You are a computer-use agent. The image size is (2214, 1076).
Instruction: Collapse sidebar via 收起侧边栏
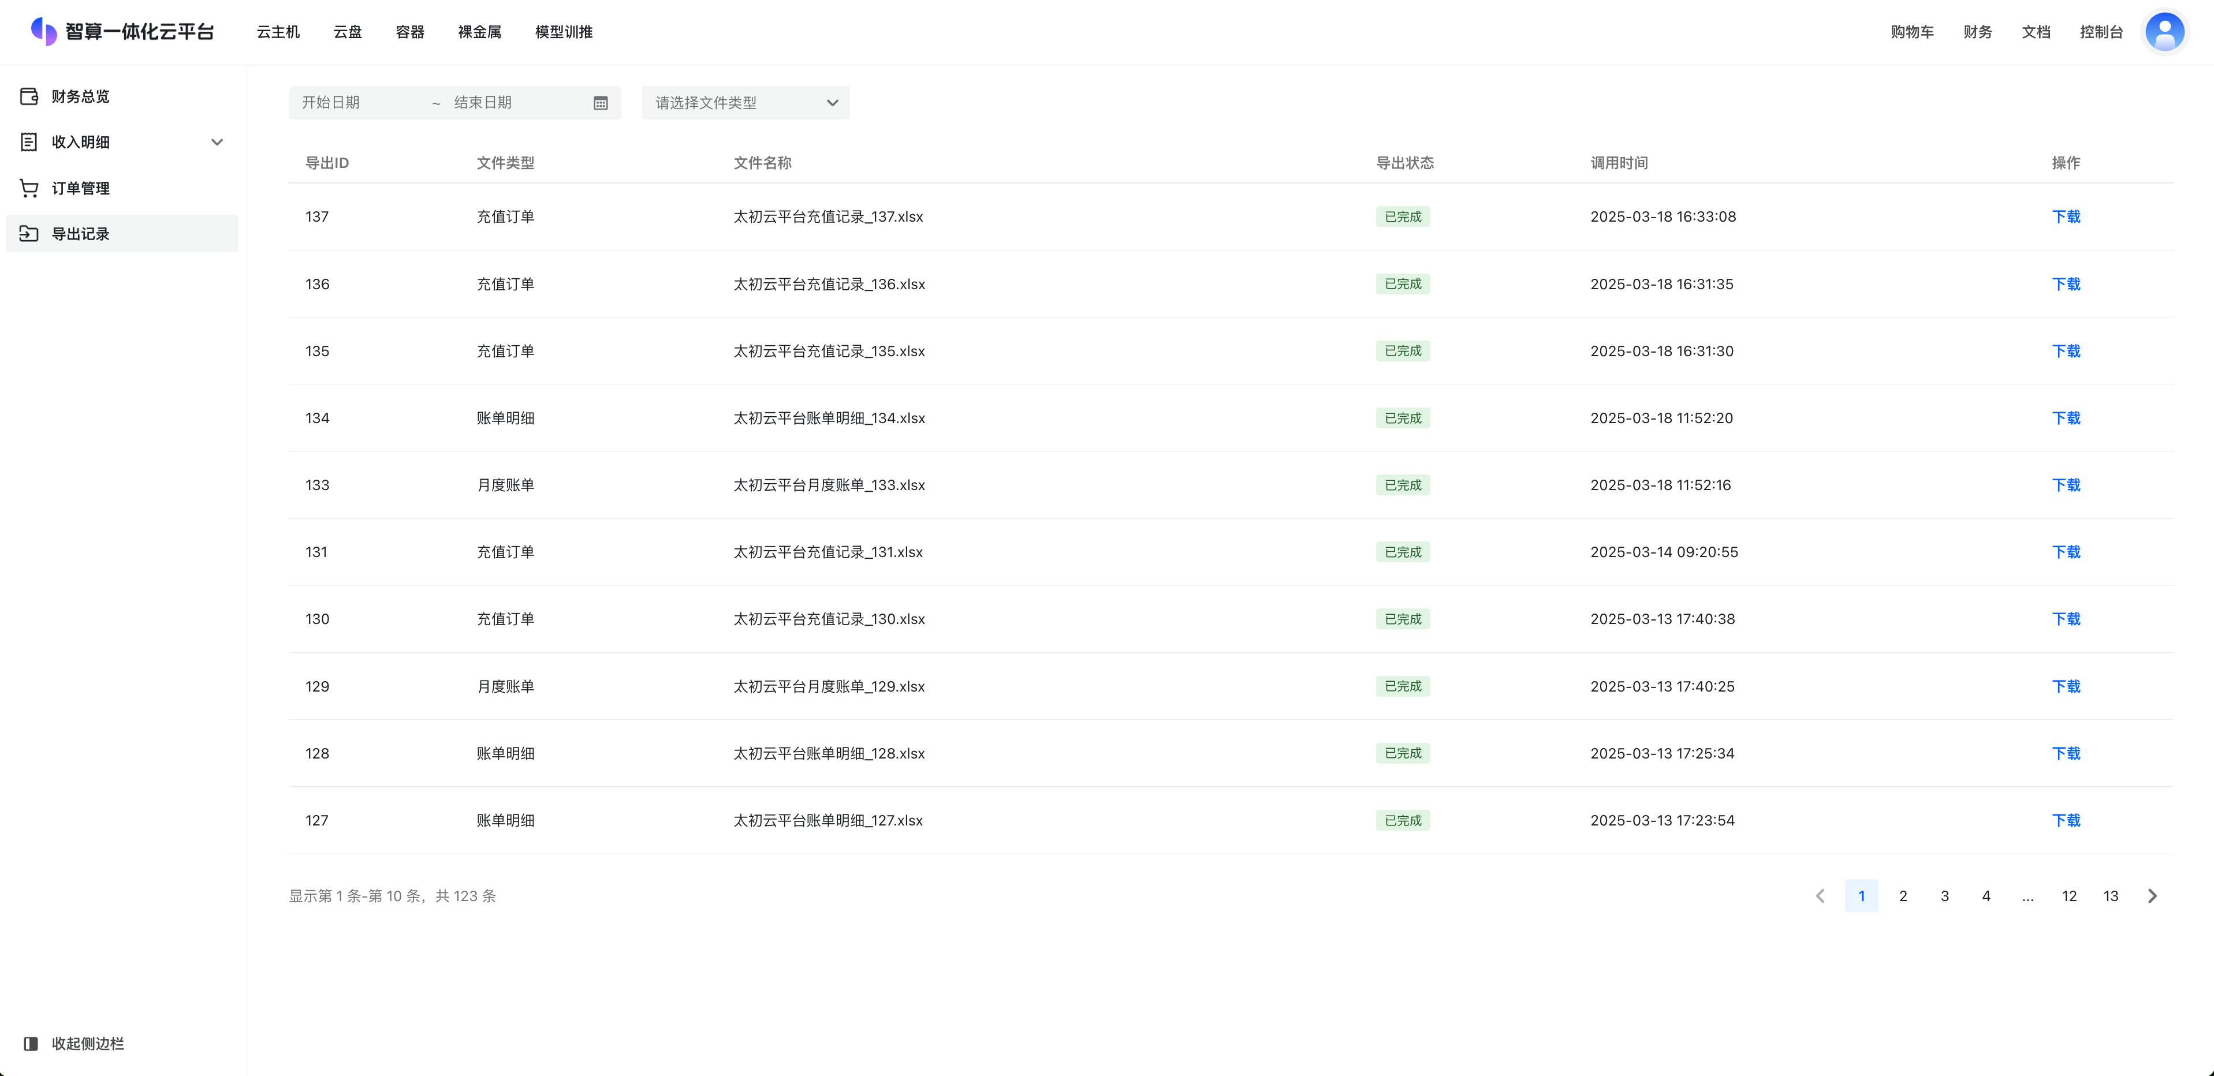point(87,1043)
